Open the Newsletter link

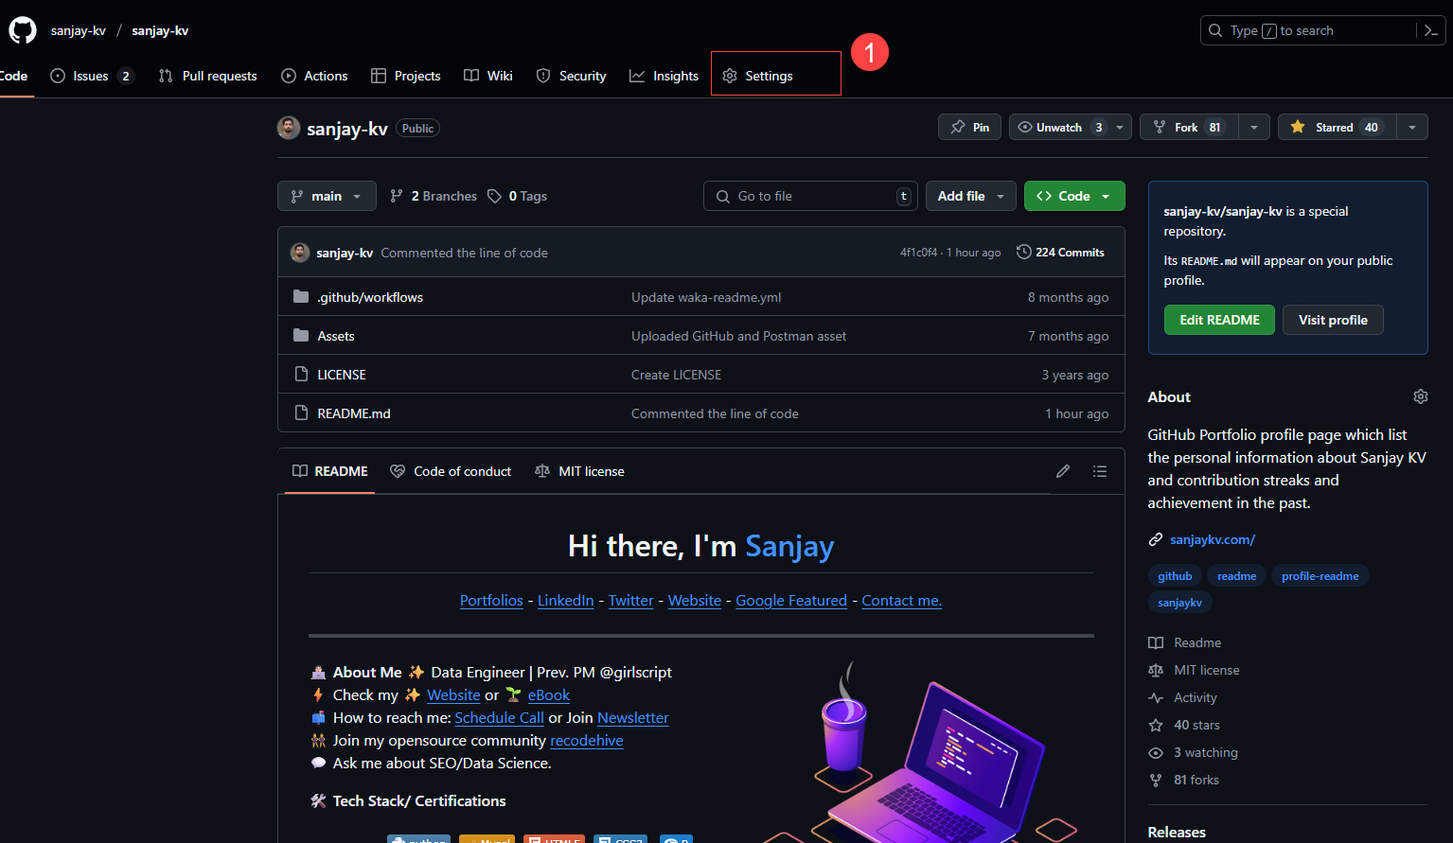[x=633, y=718]
